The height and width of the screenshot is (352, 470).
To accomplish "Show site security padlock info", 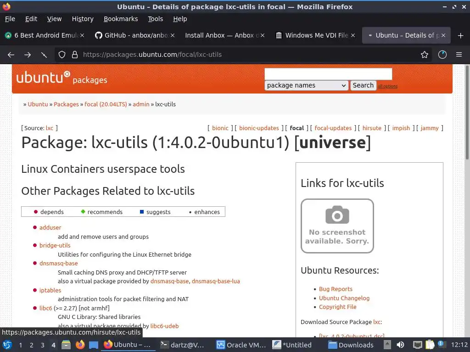I will (75, 55).
